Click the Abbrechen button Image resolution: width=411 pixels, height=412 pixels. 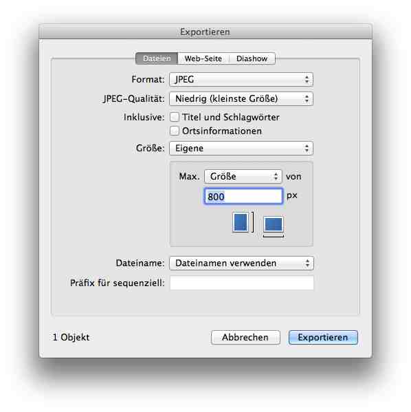click(245, 338)
